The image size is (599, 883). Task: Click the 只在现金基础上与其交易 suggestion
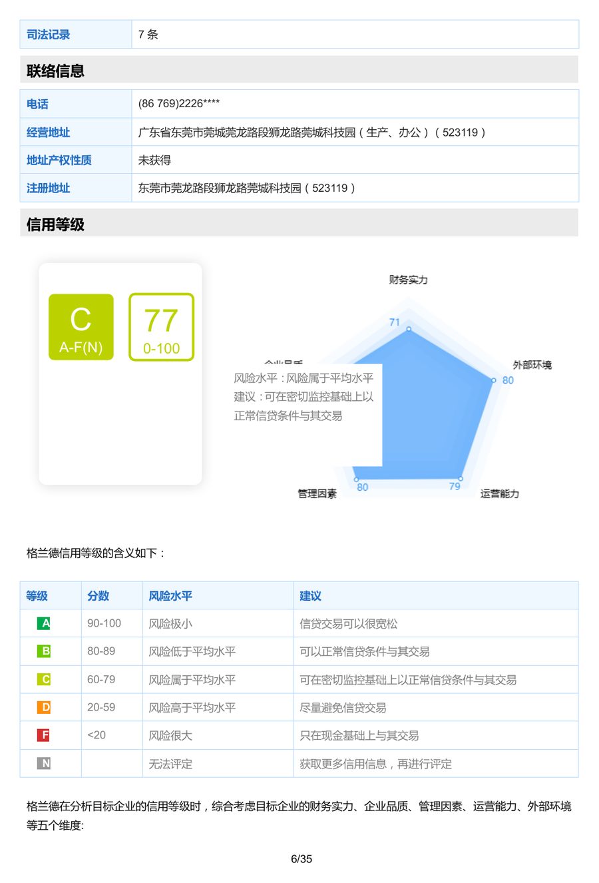(359, 735)
